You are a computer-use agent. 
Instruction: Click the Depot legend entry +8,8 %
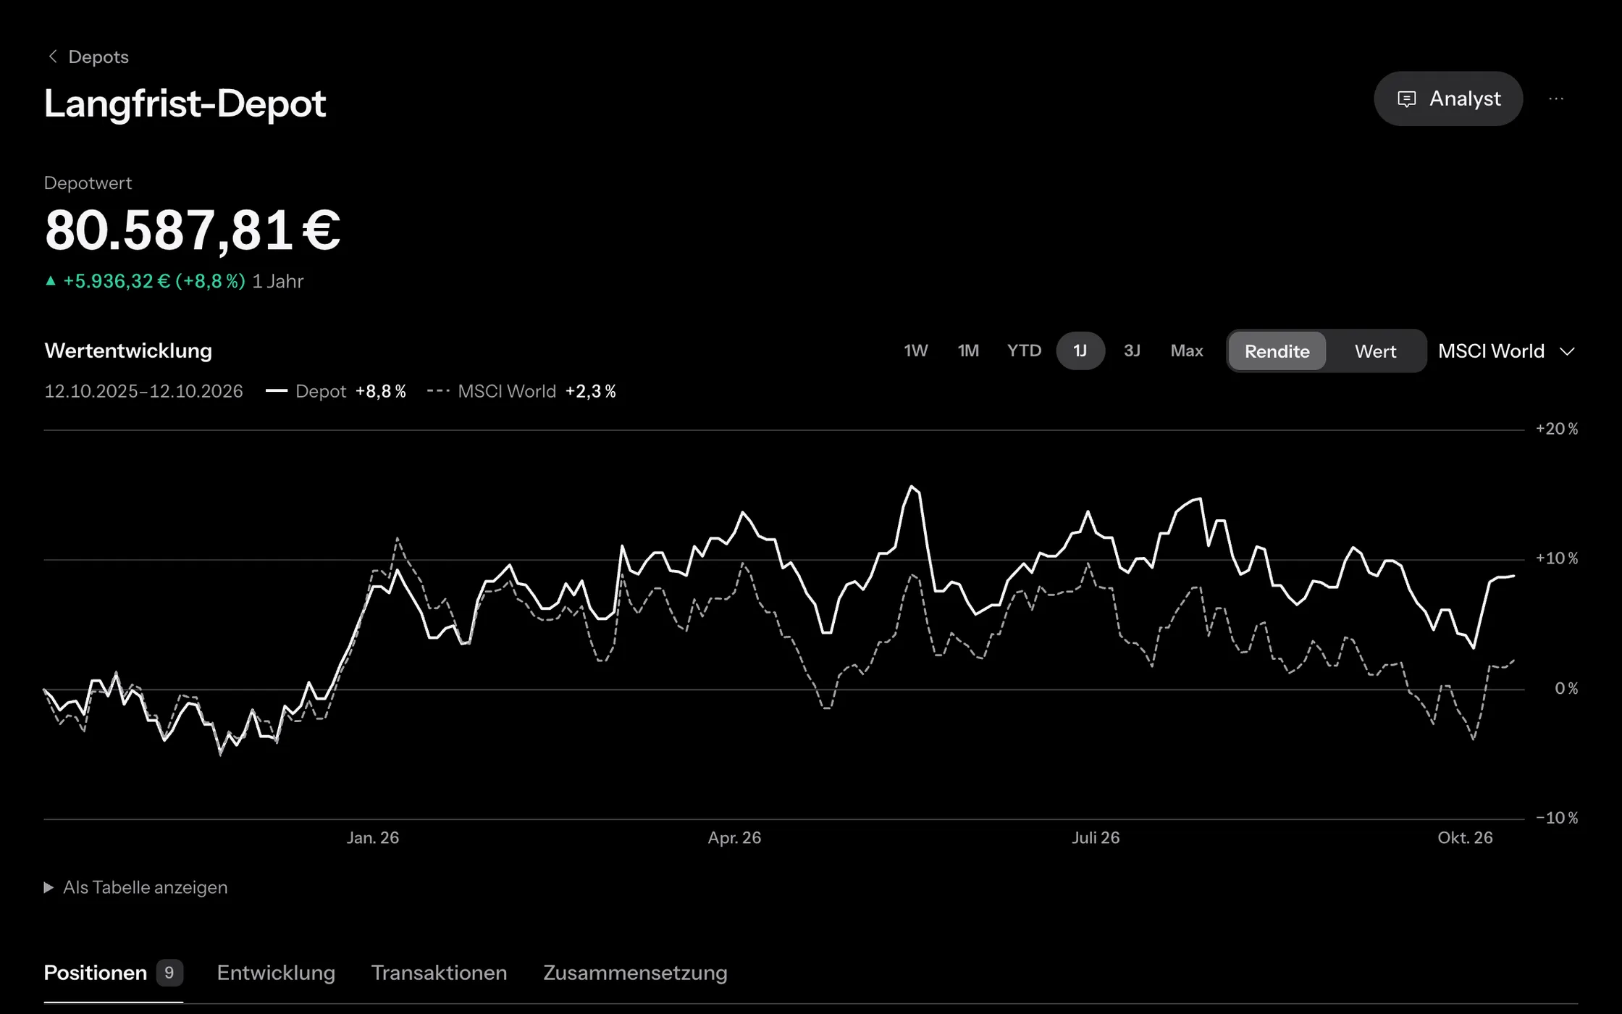click(x=336, y=391)
